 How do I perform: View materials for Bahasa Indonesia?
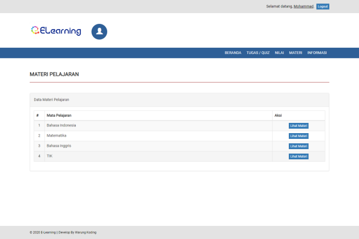coord(299,126)
